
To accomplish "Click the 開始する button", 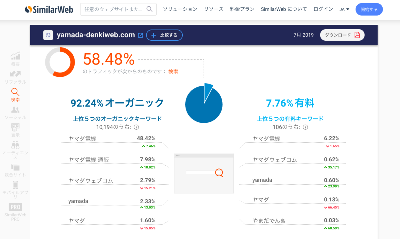I will [369, 9].
